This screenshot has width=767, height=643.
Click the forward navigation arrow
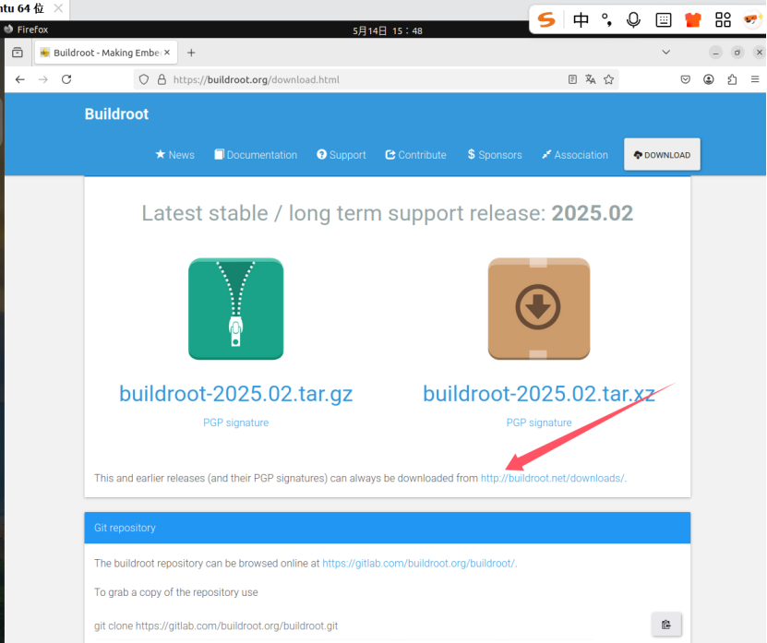click(43, 79)
